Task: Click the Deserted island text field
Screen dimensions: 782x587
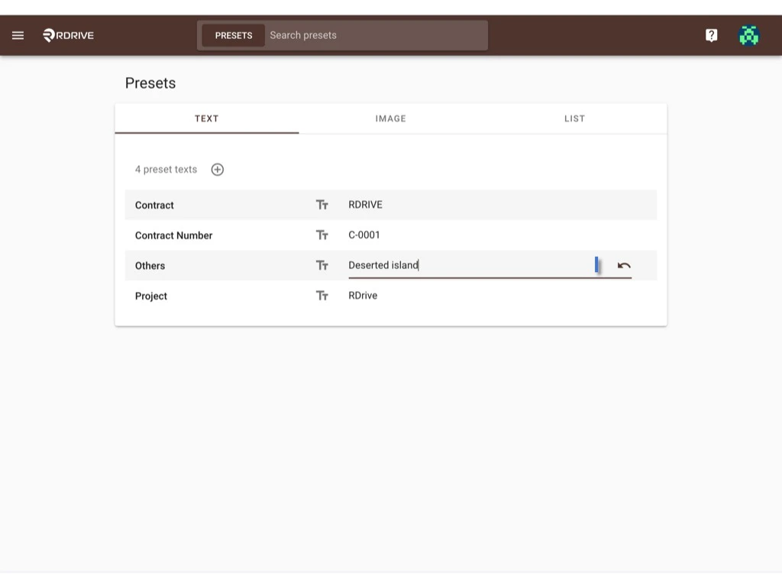Action: pos(458,264)
